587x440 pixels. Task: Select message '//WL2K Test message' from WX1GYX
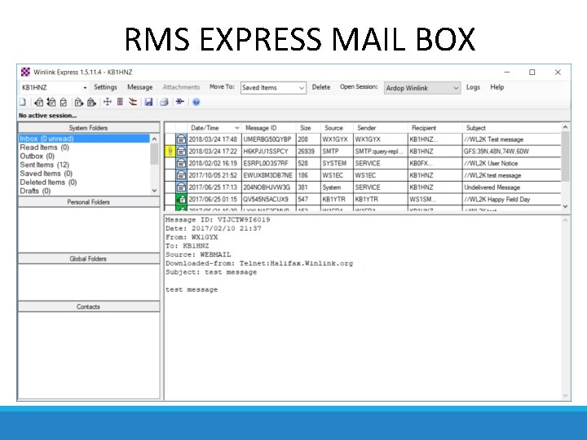(x=363, y=139)
